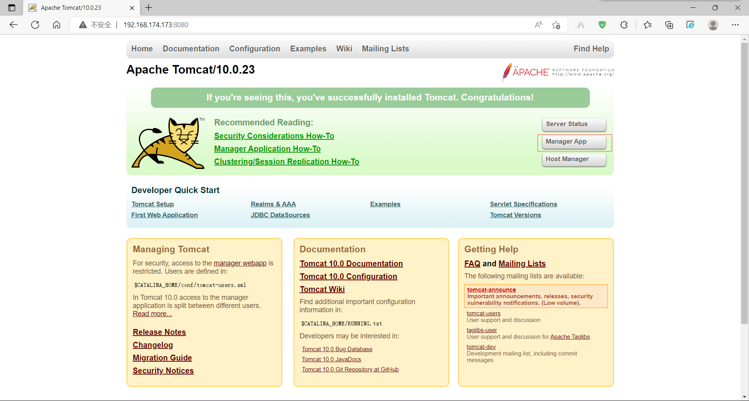
Task: Open the Release Notes link
Action: [x=159, y=332]
